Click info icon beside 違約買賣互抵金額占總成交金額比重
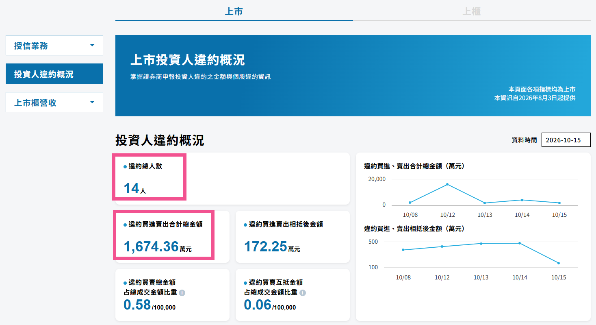This screenshot has width=596, height=325. (302, 293)
